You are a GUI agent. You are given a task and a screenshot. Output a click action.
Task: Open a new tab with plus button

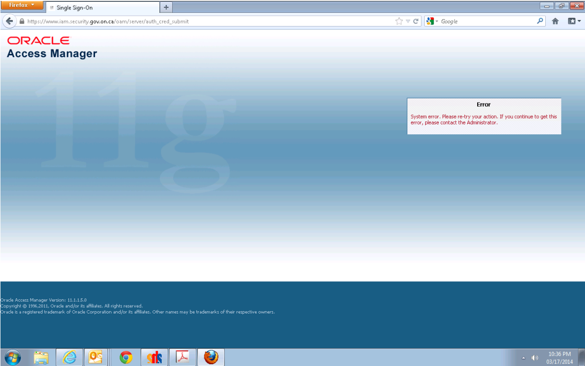[166, 7]
